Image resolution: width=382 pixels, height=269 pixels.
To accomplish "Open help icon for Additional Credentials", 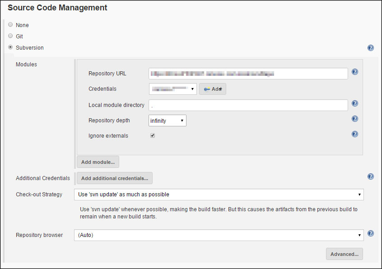I will tap(371, 176).
